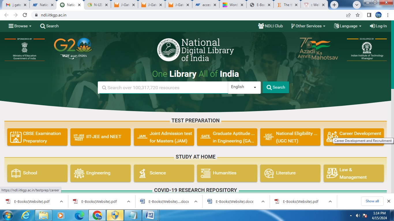Open Windows Explorer from the taskbar

click(x=44, y=215)
